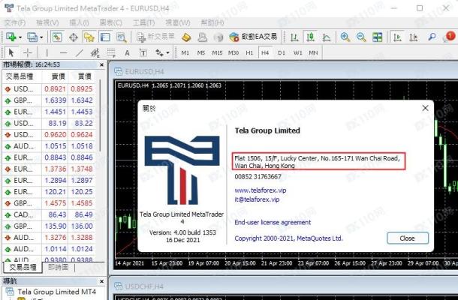The image size is (458, 300).
Task: Toggle Auto Scroll chart icon
Action: coord(397,37)
